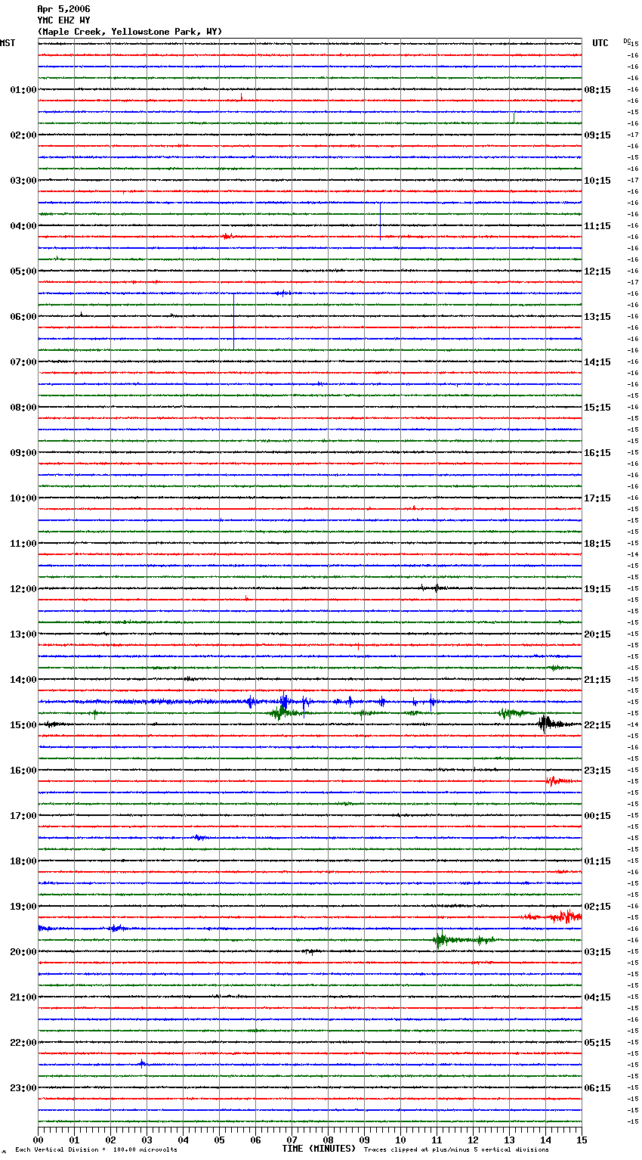Viewport: 642px width, 1160px height.
Task: Click the '20:15' UTC time label
Action: pos(597,634)
